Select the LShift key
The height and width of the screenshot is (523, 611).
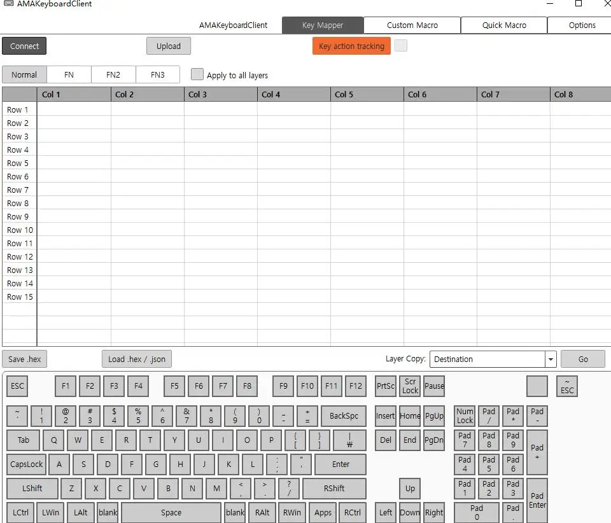click(32, 489)
